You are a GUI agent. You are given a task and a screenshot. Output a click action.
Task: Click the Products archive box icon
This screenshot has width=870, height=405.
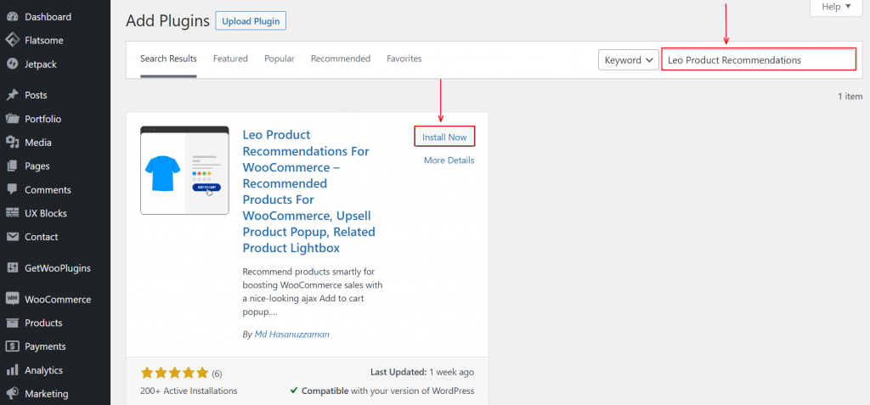12,323
